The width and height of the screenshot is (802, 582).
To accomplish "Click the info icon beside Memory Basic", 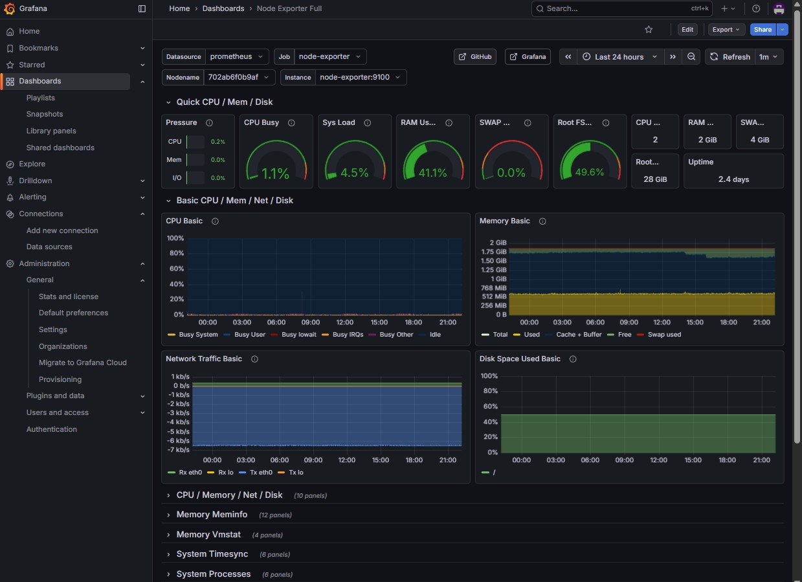I will 542,221.
